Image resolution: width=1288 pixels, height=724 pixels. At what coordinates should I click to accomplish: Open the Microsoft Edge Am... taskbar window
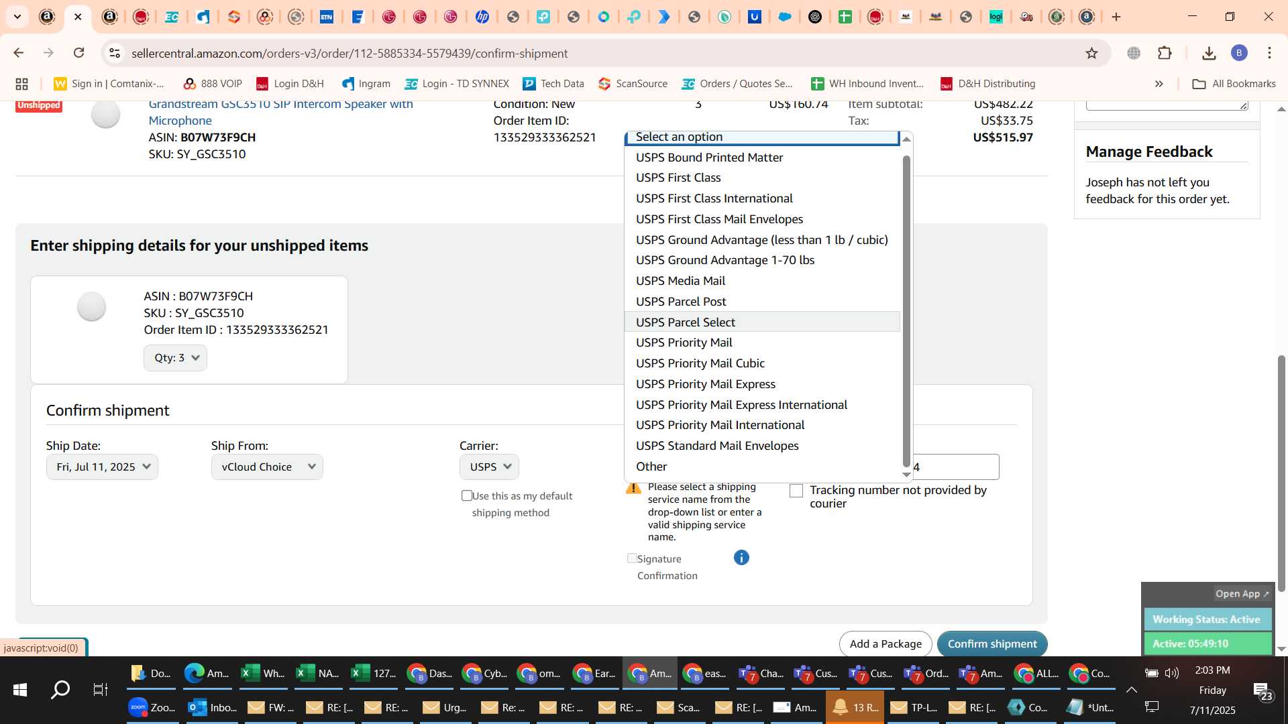tap(207, 674)
